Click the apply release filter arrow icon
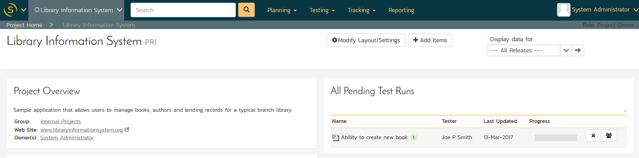This screenshot has width=639, height=158. [x=578, y=50]
